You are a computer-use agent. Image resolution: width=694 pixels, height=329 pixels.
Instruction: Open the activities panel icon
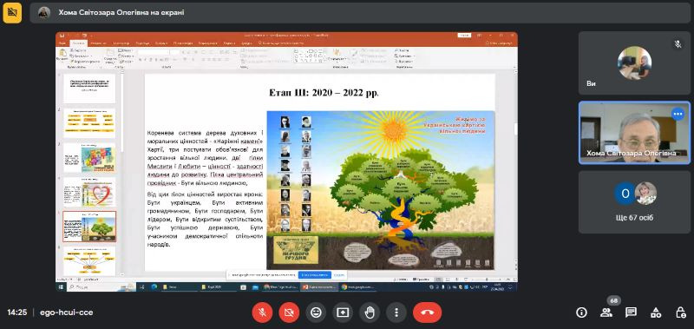tap(656, 313)
